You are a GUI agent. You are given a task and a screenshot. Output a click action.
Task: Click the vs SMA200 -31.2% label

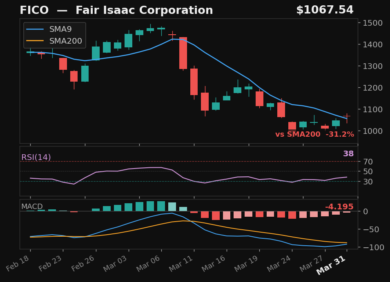coord(315,134)
